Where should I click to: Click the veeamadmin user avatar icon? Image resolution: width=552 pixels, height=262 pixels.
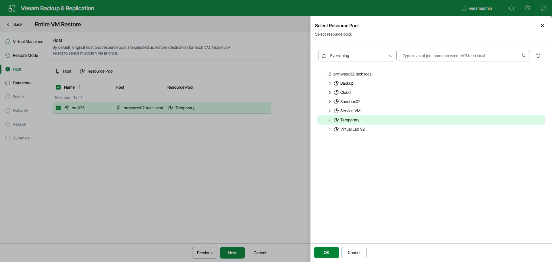[x=464, y=8]
